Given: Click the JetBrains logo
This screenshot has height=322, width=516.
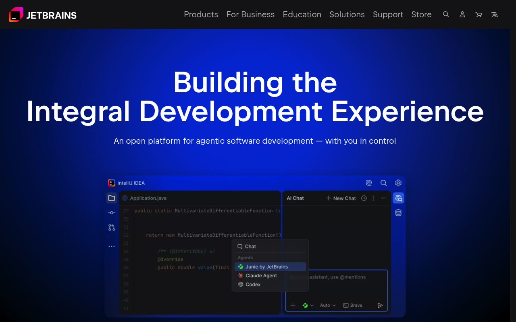Looking at the screenshot, I should click(43, 15).
